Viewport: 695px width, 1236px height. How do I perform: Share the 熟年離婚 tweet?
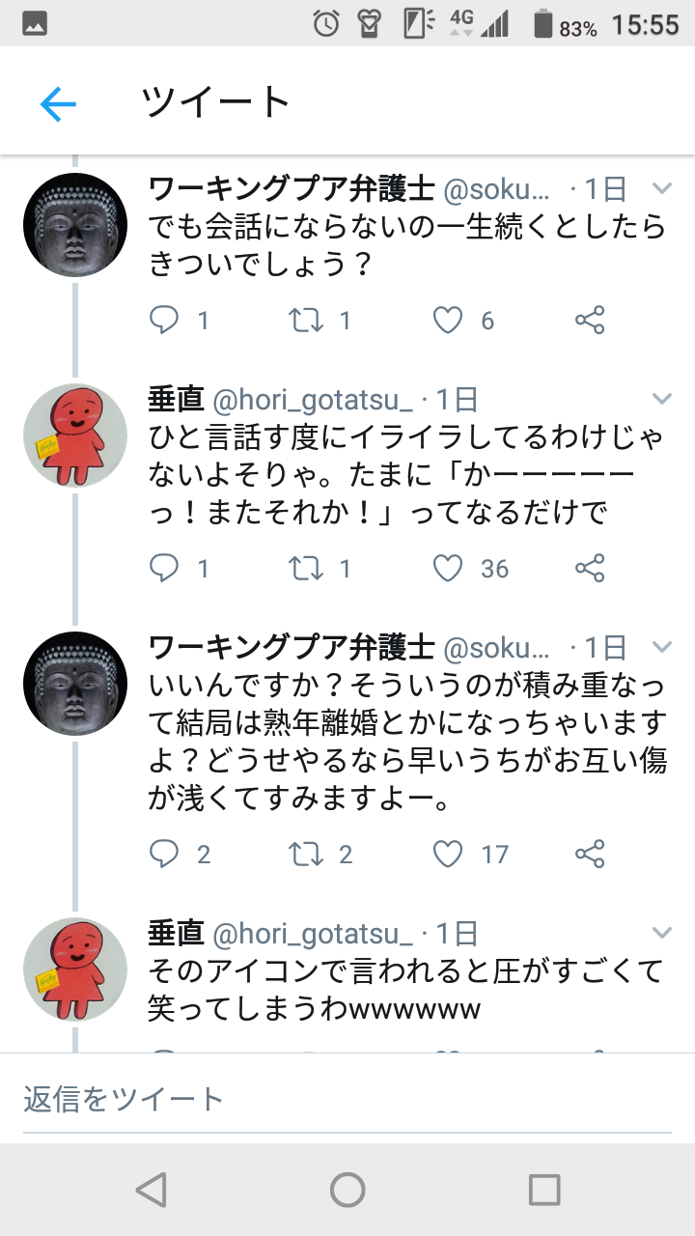(590, 854)
